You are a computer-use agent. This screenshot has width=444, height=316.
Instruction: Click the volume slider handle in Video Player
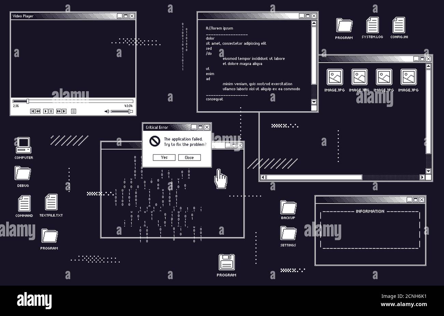pyautogui.click(x=130, y=111)
